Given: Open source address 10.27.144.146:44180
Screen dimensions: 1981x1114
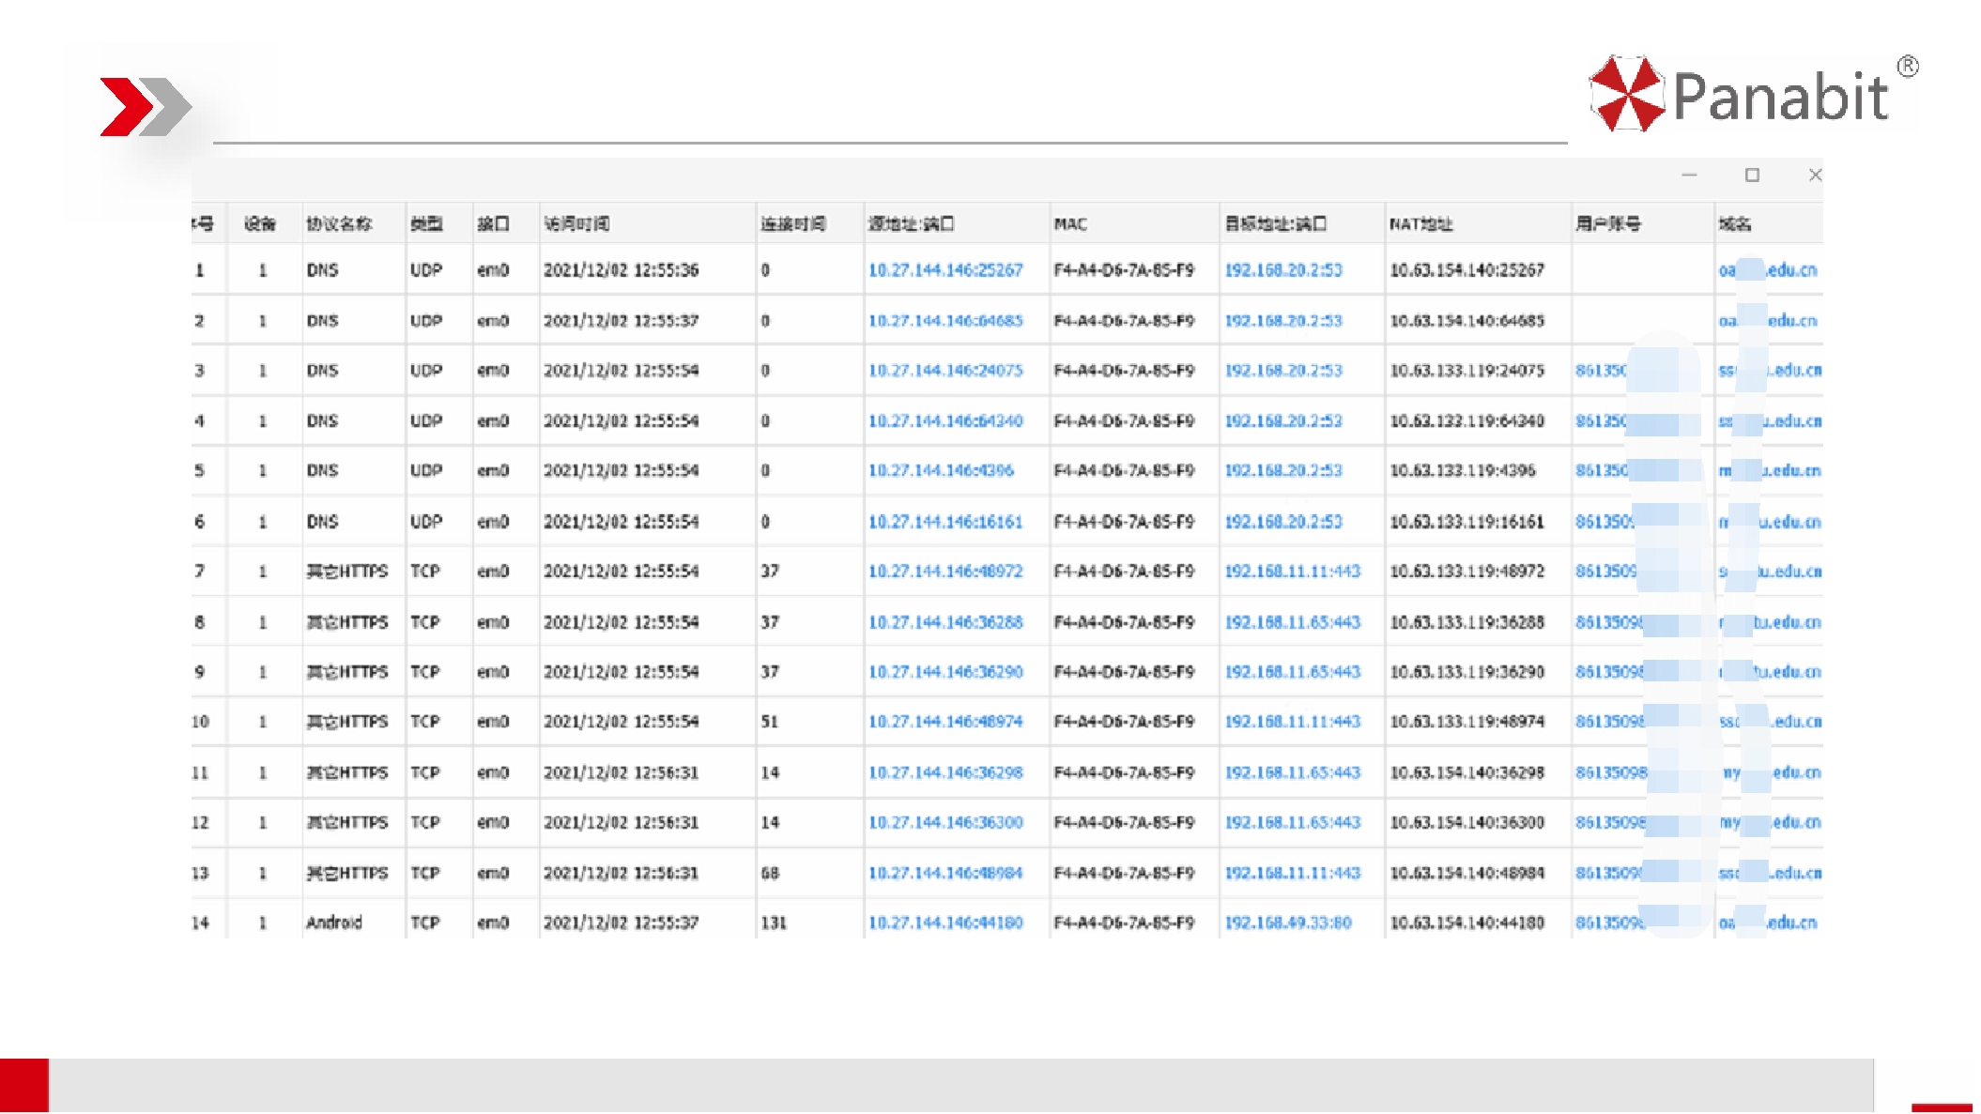Looking at the screenshot, I should [945, 923].
